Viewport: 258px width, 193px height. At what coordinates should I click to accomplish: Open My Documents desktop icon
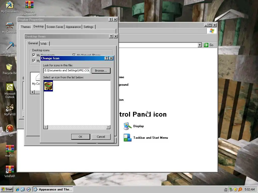click(x=10, y=7)
